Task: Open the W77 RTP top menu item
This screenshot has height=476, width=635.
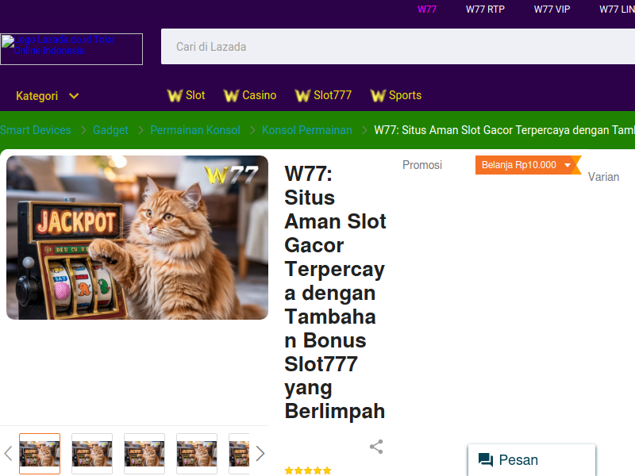Action: 485,10
